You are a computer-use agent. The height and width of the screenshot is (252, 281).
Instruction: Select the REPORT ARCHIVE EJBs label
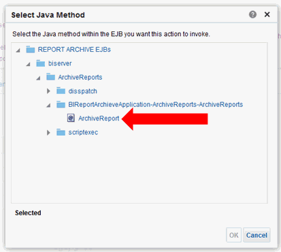tap(74, 49)
